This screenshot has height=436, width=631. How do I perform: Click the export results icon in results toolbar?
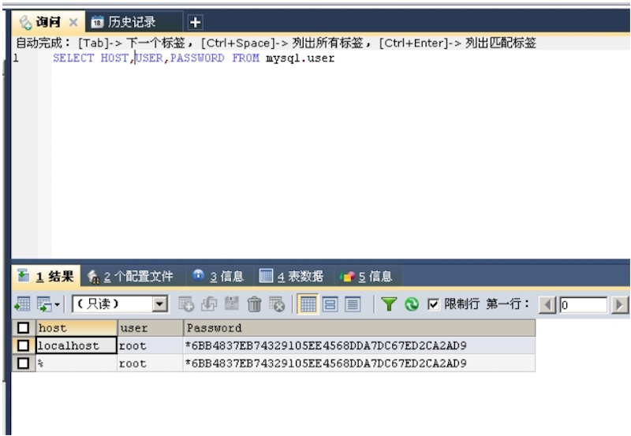pyautogui.click(x=22, y=304)
